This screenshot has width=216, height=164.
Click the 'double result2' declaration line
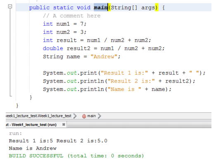(104, 48)
